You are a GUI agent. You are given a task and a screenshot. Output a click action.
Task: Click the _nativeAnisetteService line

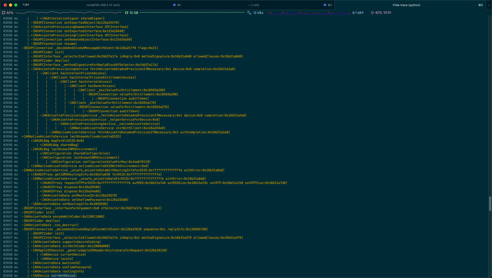pyautogui.click(x=109, y=124)
